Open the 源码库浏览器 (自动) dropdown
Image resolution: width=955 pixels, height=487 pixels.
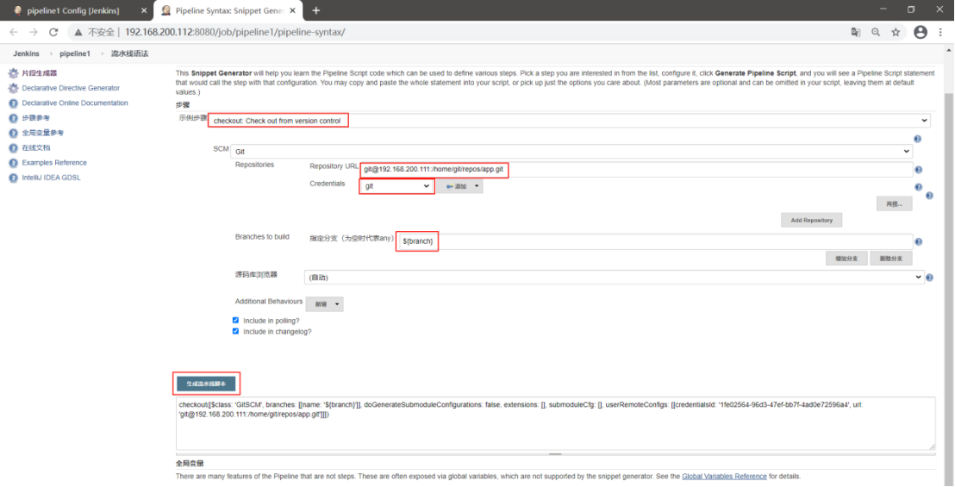point(614,278)
